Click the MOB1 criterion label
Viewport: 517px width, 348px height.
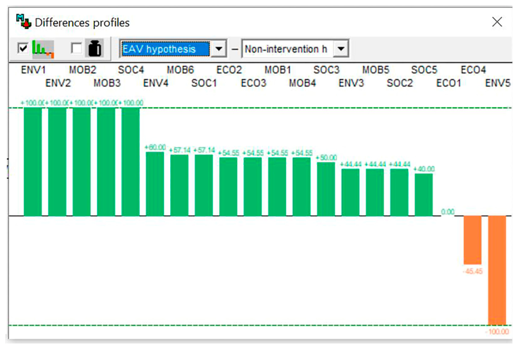tap(278, 70)
